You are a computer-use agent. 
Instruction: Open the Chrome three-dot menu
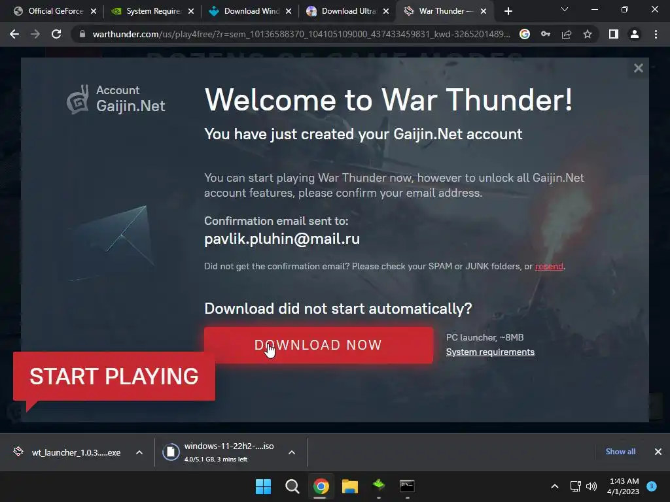656,34
